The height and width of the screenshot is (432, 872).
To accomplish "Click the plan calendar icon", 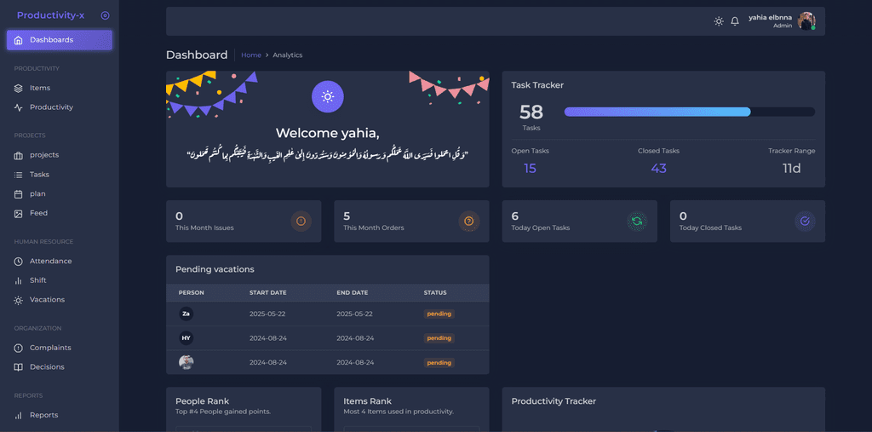I will 19,194.
